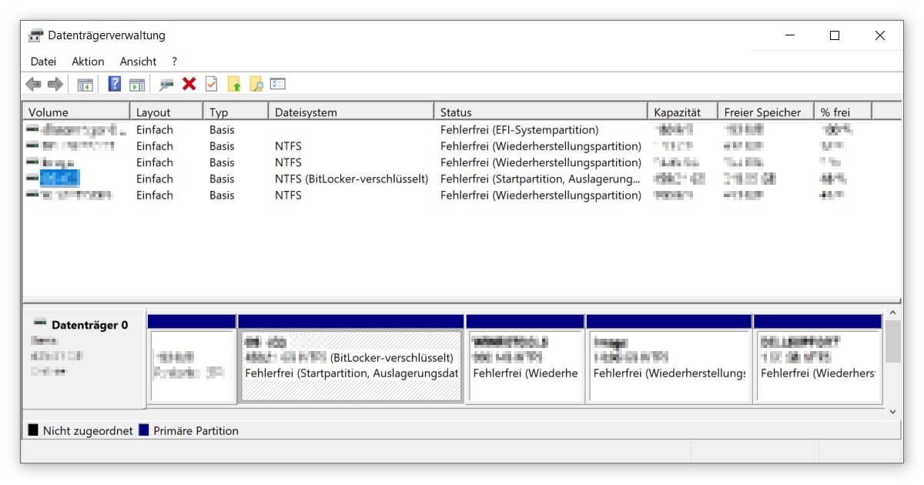
Task: Toggle the console tree pane icon
Action: click(86, 84)
